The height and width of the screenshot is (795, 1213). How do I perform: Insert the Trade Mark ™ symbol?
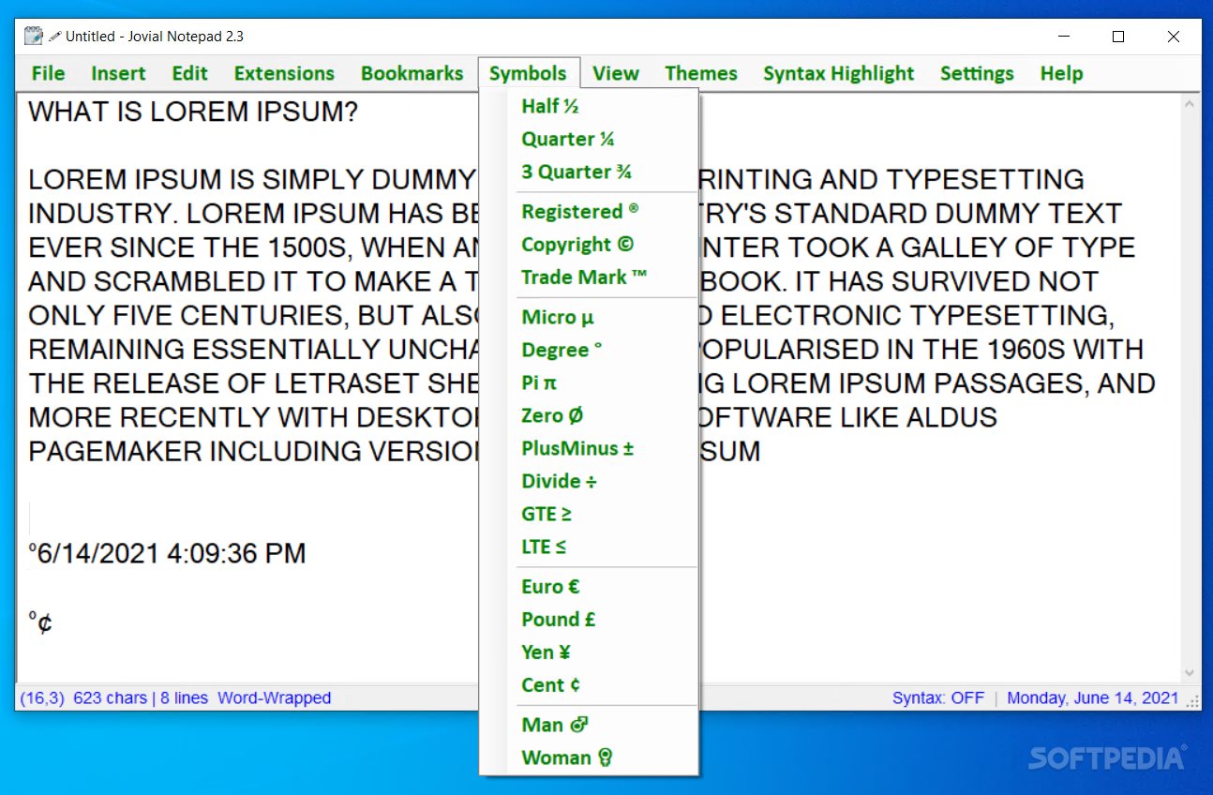[x=589, y=277]
